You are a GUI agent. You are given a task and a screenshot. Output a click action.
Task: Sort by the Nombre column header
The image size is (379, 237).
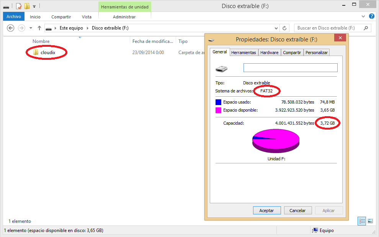click(41, 41)
